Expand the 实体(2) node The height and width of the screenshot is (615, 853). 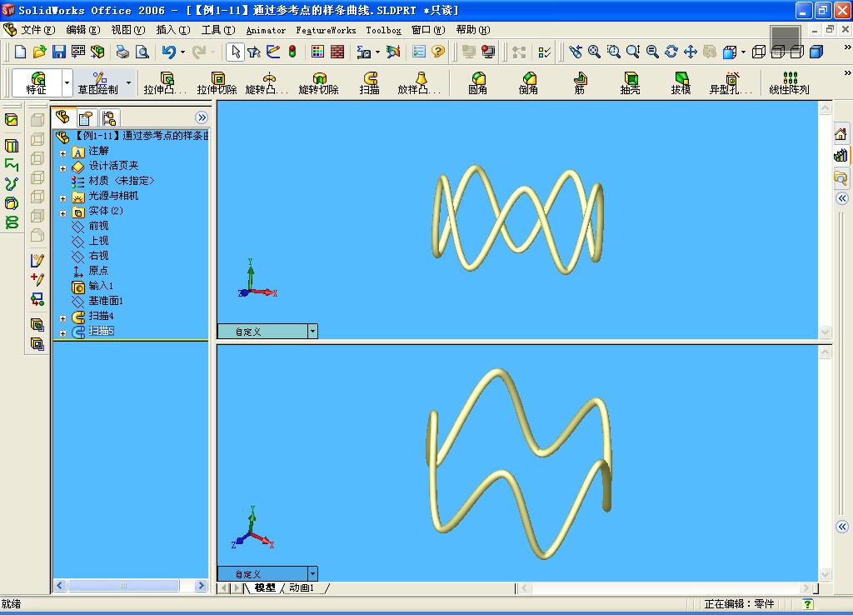tap(63, 214)
